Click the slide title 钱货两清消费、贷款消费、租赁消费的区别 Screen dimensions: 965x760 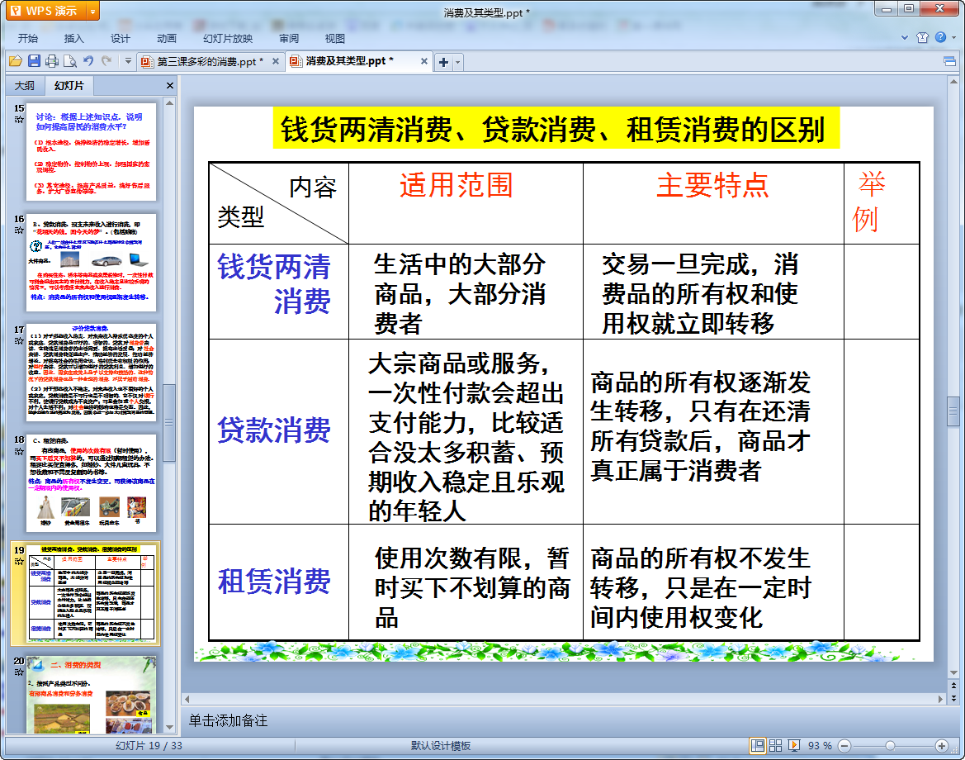[x=556, y=129]
